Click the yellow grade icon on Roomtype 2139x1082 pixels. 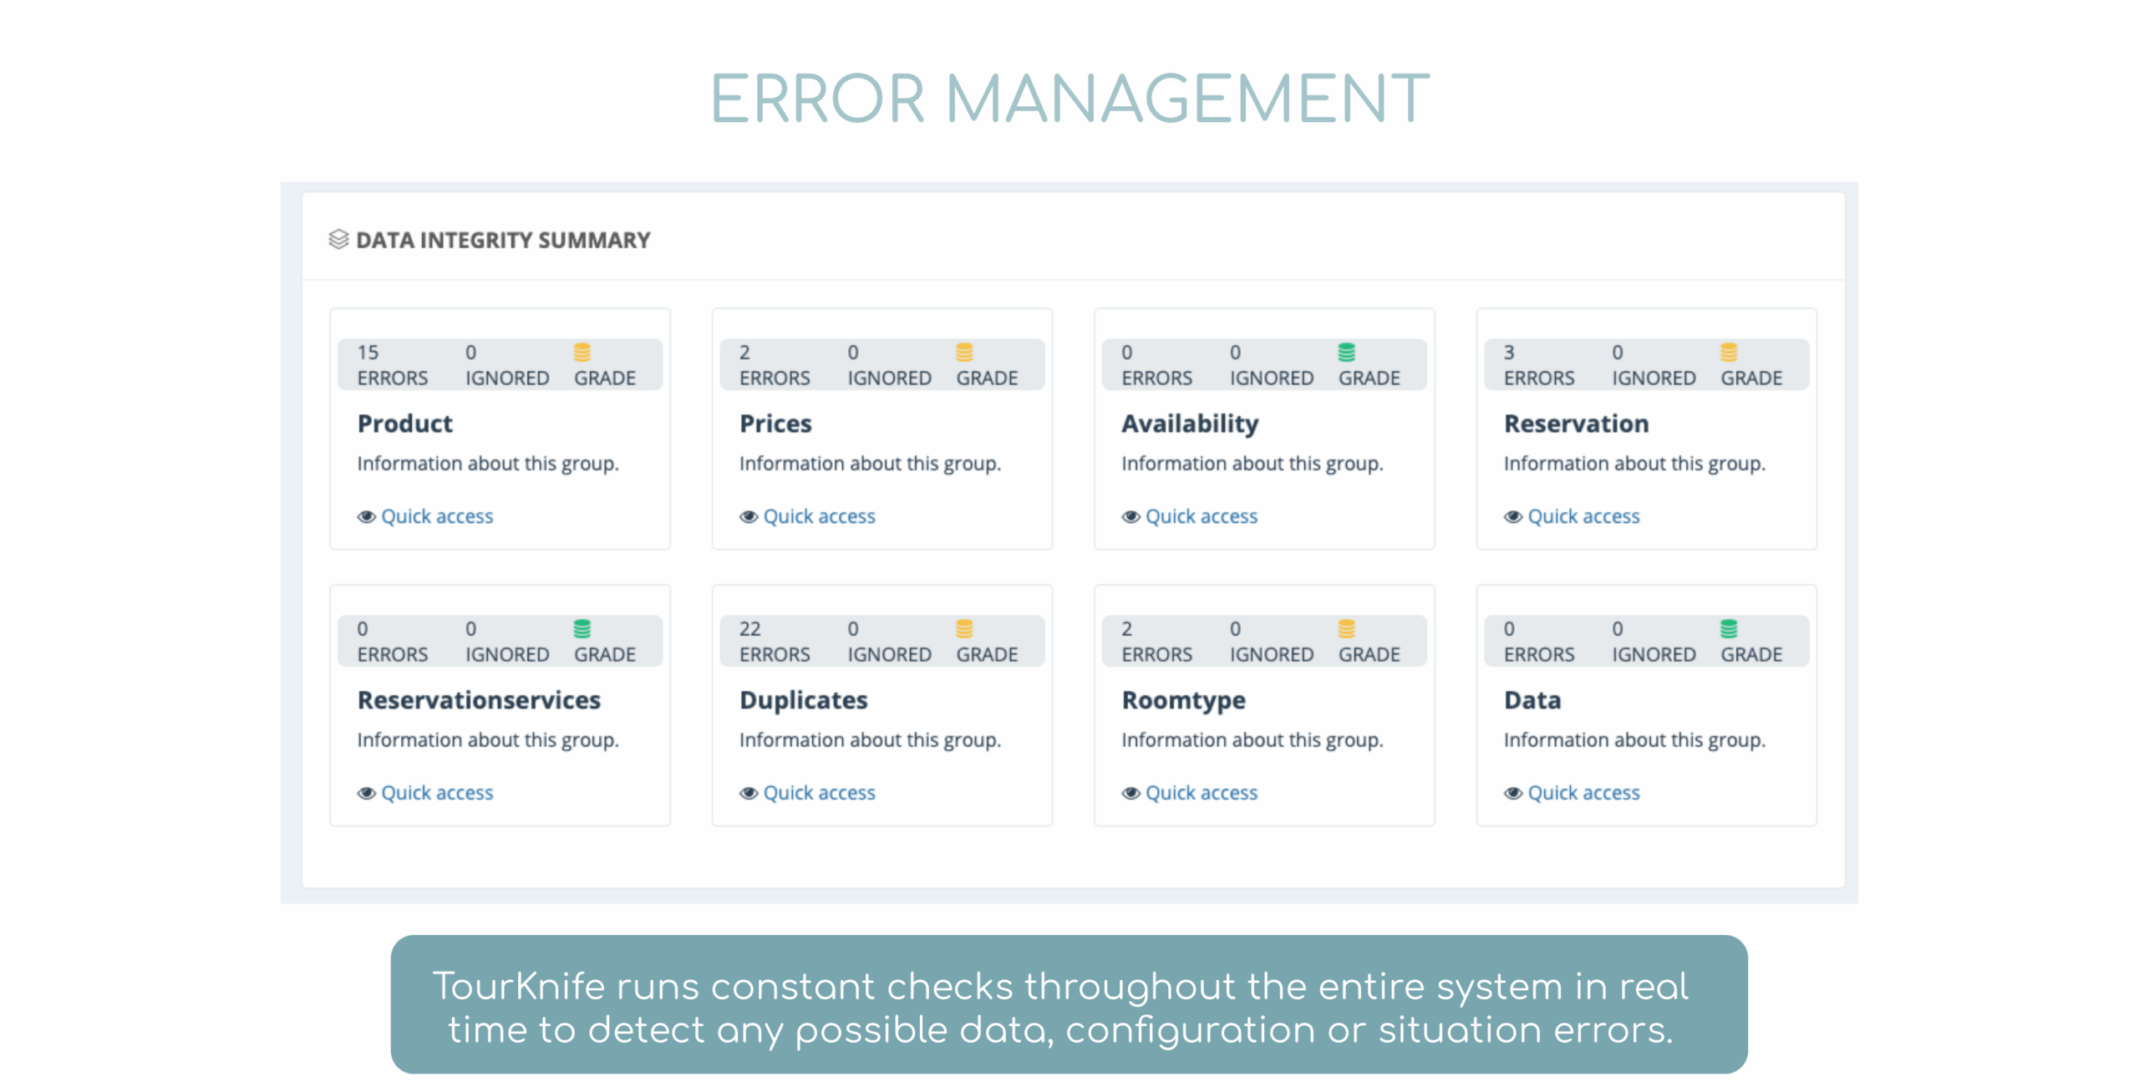coord(1346,628)
